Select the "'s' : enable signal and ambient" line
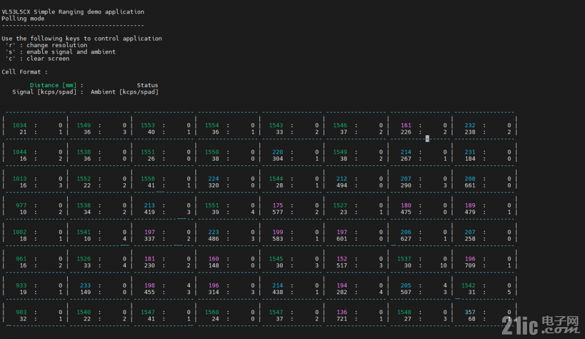The height and width of the screenshot is (339, 585). (x=61, y=52)
